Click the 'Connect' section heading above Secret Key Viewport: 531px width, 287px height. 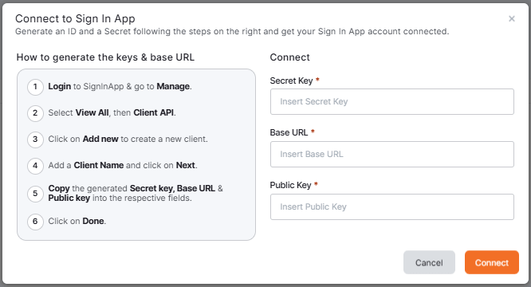pyautogui.click(x=290, y=57)
